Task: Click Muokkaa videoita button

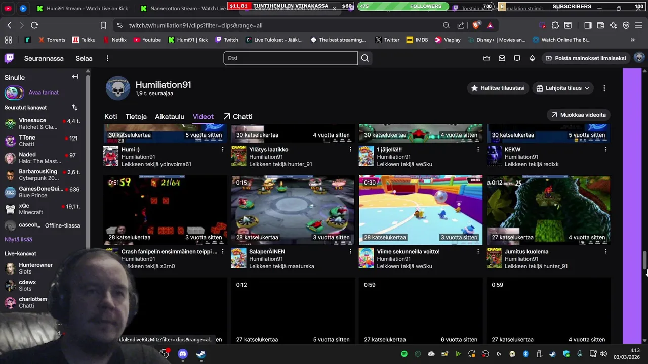Action: (578, 115)
